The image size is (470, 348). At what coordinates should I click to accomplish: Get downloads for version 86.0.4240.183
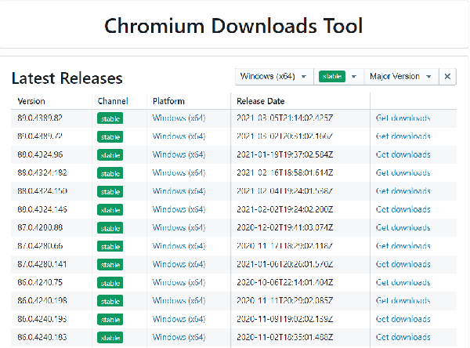pos(403,337)
